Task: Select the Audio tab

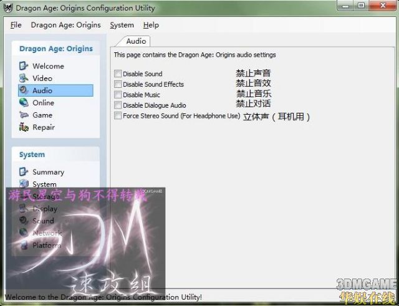Action: pos(136,41)
